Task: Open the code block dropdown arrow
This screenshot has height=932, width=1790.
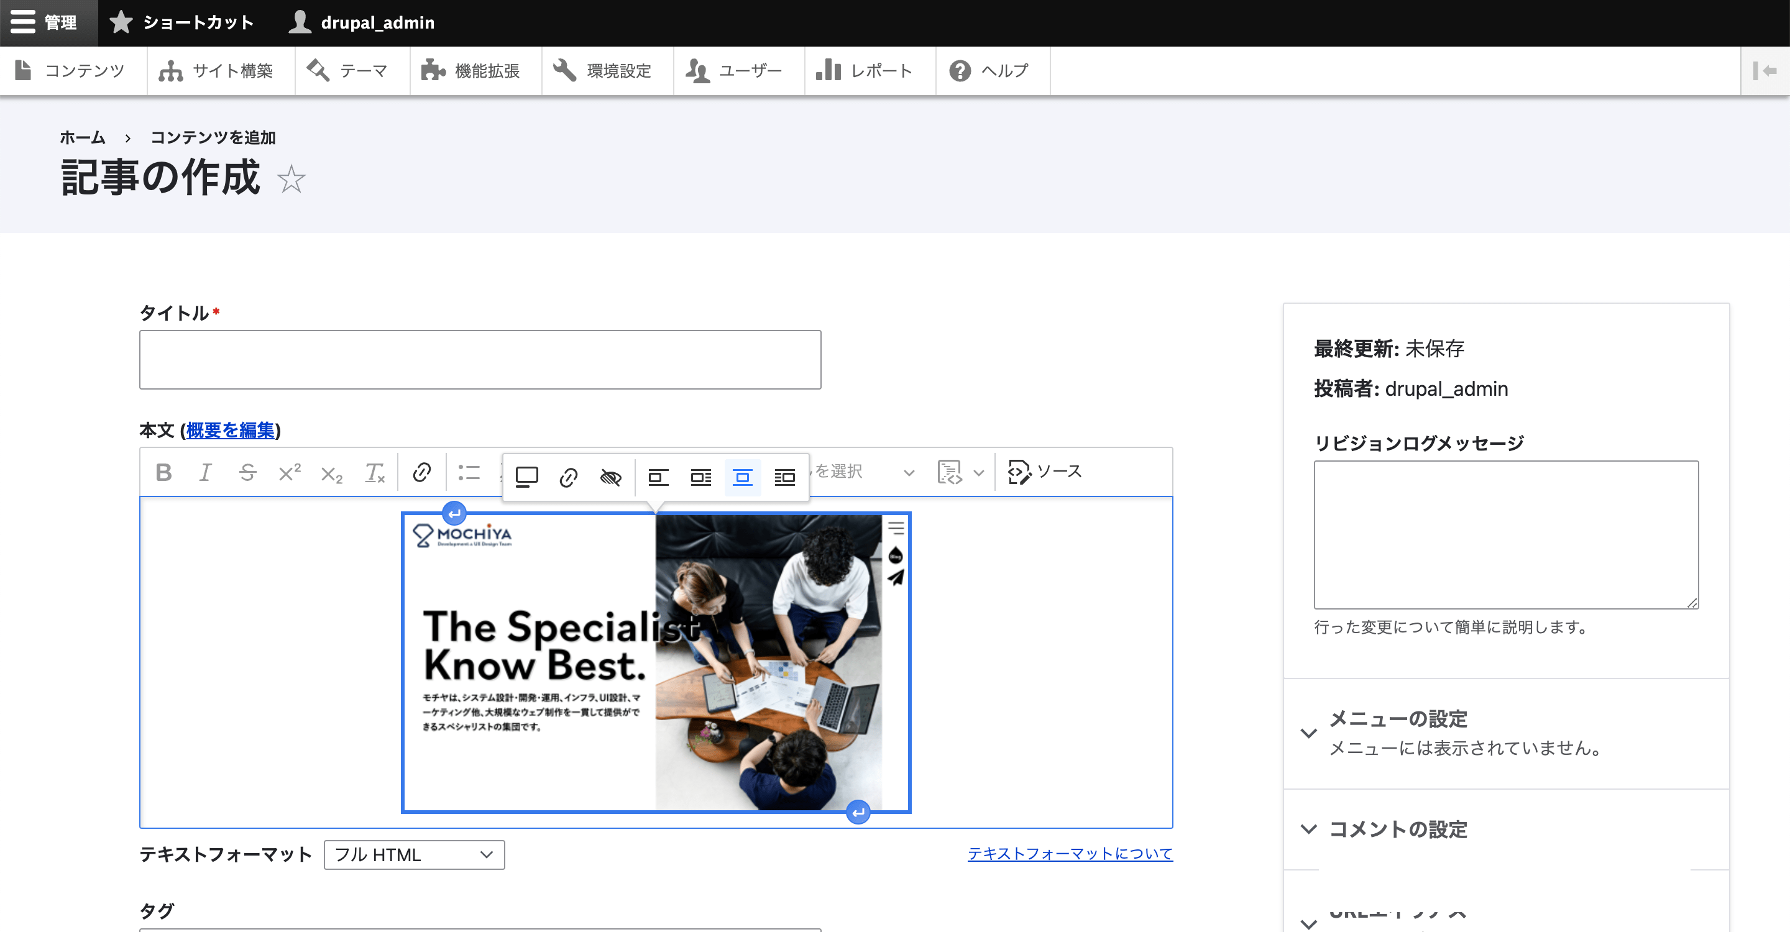Action: [978, 473]
